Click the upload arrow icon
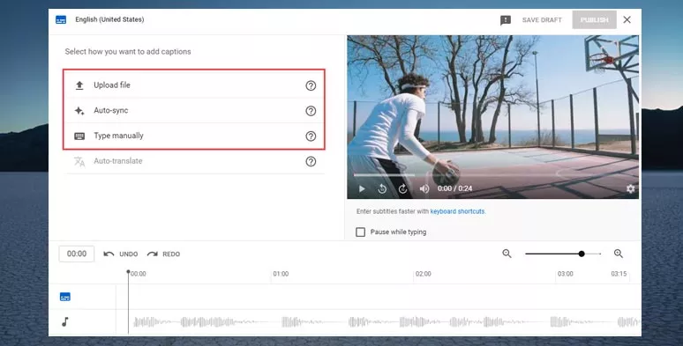683x346 pixels. point(79,85)
